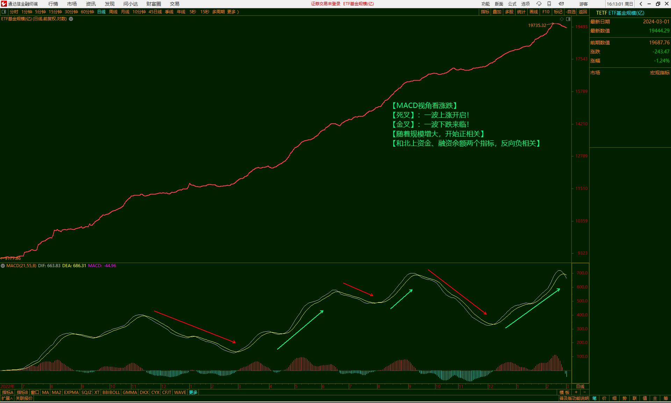Open the customer service headset icon
This screenshot has height=403, width=671.
pyautogui.click(x=539, y=4)
